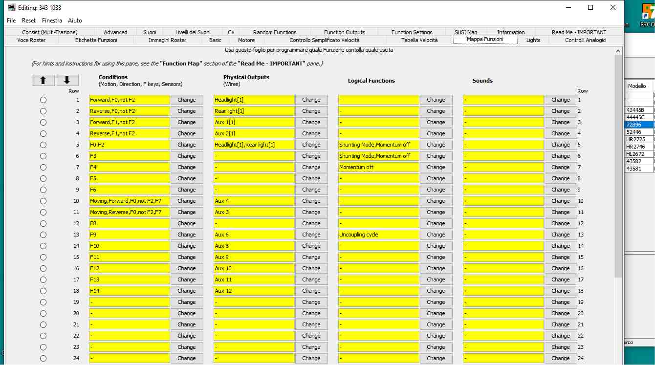
Task: Click the Uncoupling cycle logical function field
Action: pyautogui.click(x=378, y=235)
